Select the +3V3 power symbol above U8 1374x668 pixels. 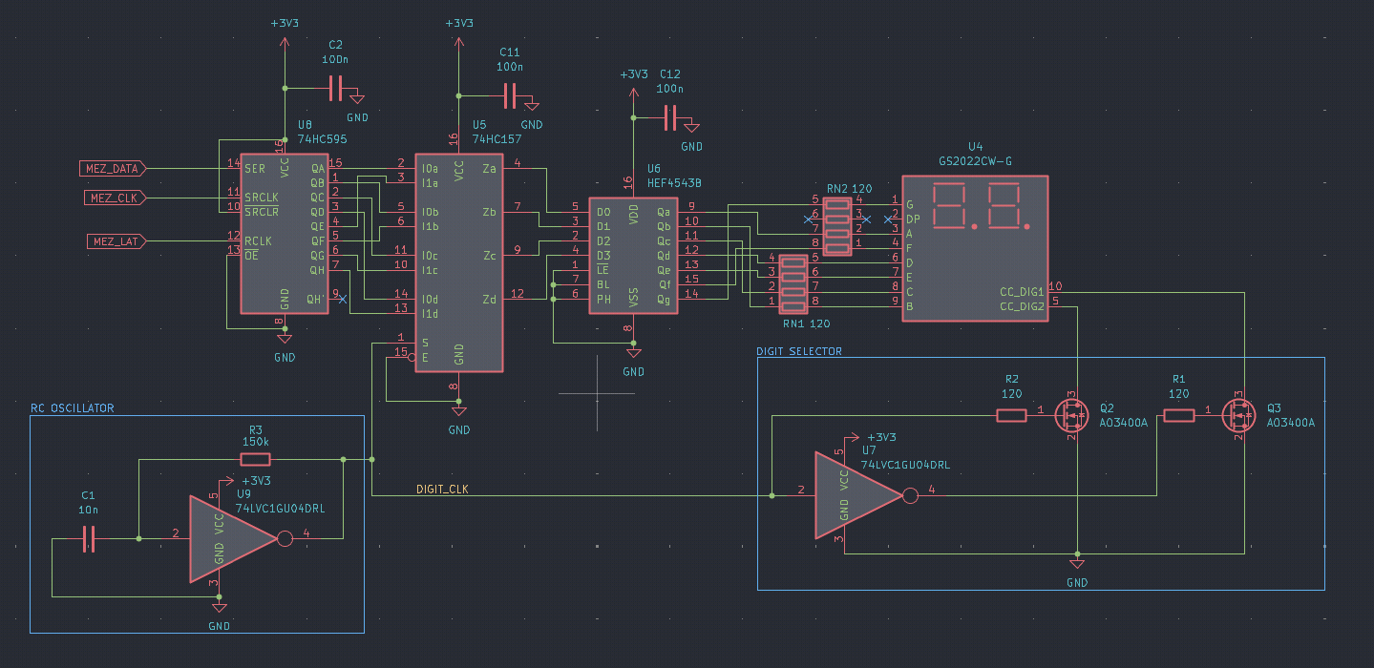tap(285, 33)
